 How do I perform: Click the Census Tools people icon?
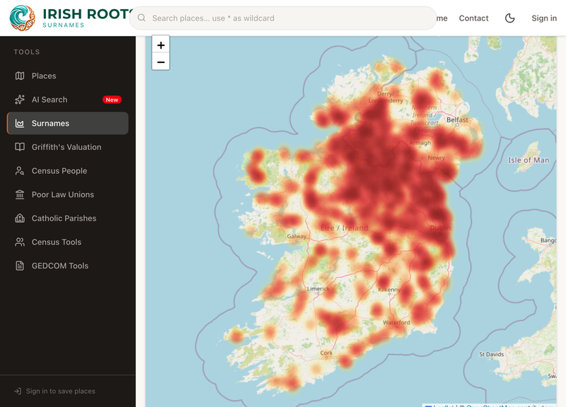(x=20, y=242)
